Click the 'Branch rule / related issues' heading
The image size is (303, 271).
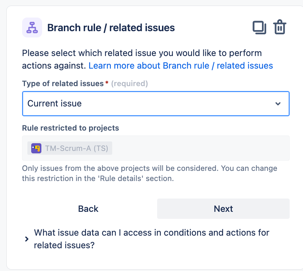pos(111,28)
